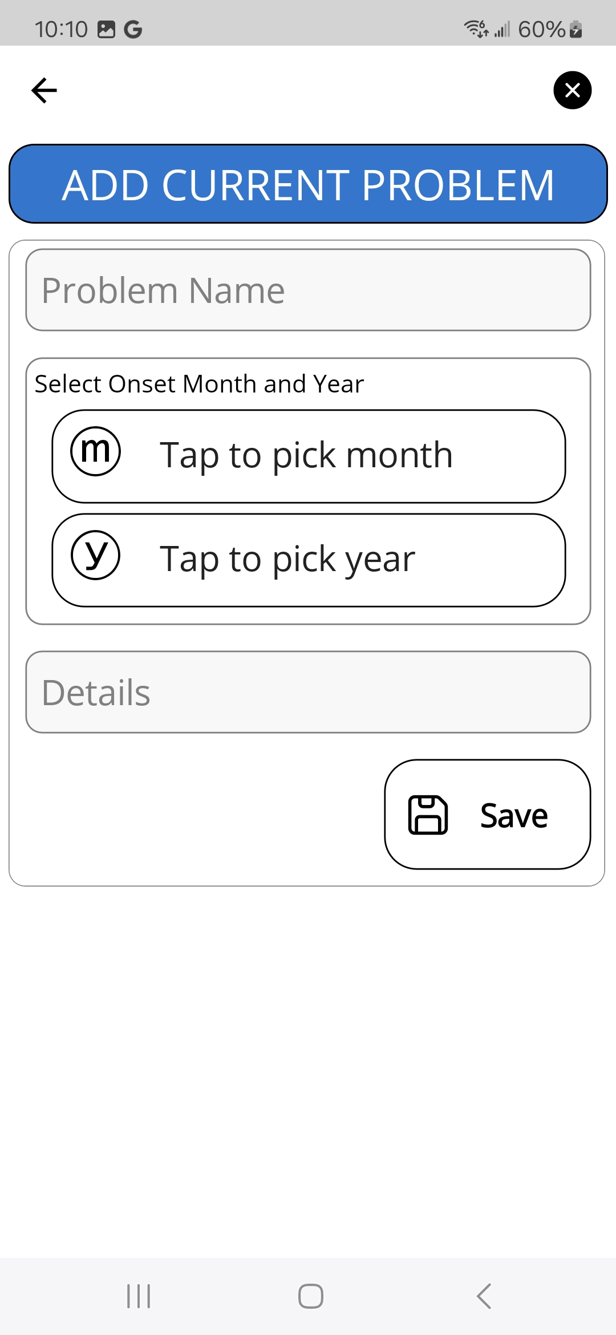Tap the cellular signal strength icon
616x1335 pixels.
click(502, 29)
